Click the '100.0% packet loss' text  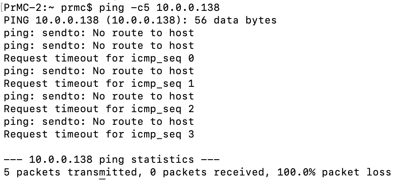tap(334, 172)
